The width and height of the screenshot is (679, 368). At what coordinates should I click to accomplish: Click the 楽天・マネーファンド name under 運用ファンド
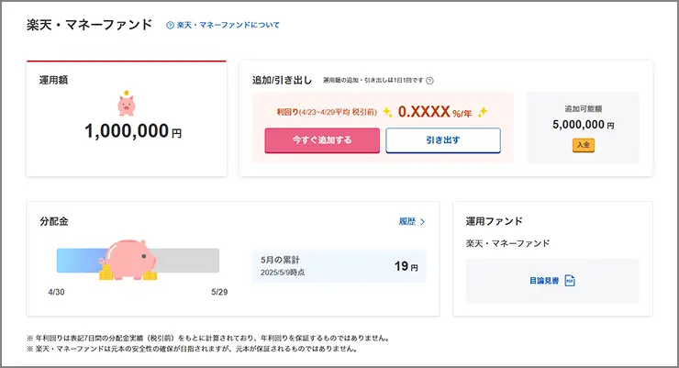click(508, 243)
